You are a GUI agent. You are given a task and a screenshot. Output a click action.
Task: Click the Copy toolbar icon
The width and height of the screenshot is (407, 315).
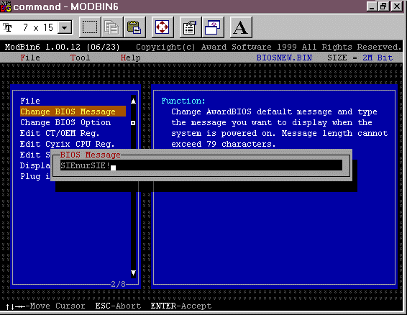112,27
